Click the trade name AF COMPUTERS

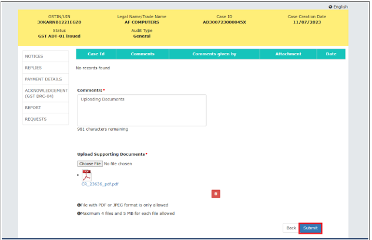142,22
